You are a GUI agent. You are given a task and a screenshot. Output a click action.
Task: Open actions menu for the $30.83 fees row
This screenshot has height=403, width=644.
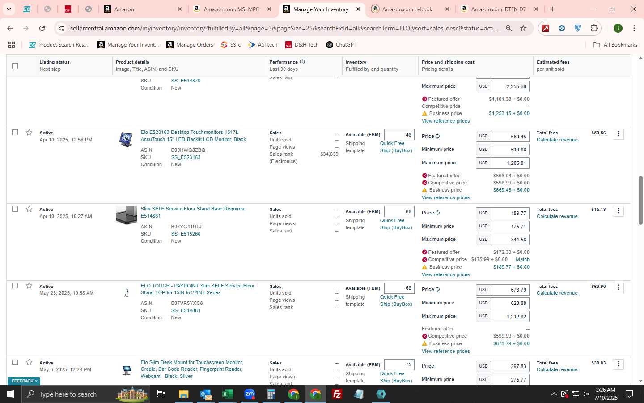(618, 364)
